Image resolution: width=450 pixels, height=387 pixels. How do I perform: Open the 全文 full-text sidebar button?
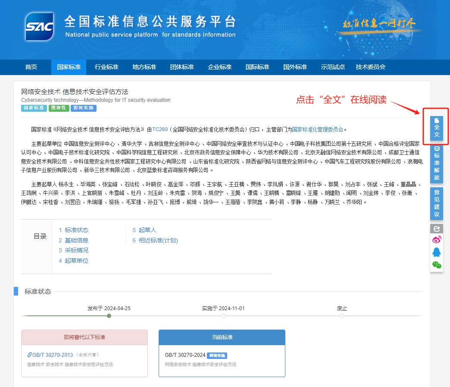tap(437, 127)
